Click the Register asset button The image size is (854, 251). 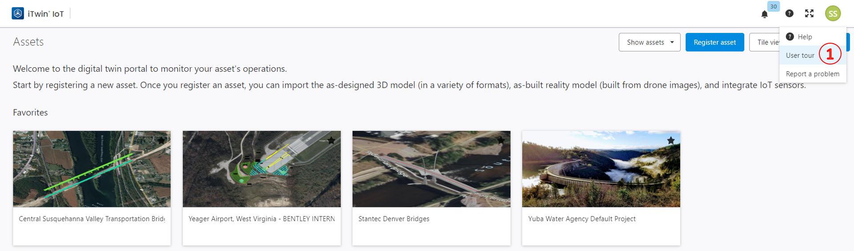click(x=714, y=42)
